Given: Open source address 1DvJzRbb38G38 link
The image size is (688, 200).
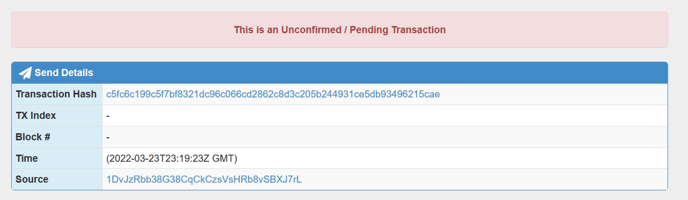Looking at the screenshot, I should pyautogui.click(x=204, y=180).
